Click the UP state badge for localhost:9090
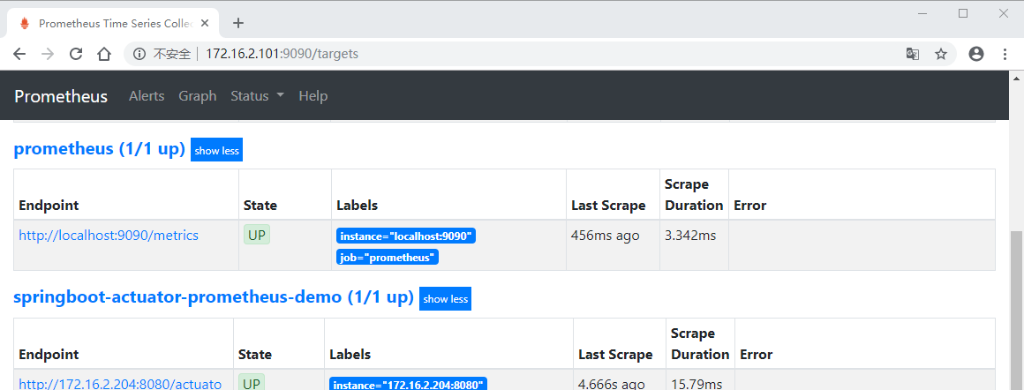The height and width of the screenshot is (390, 1024). (257, 236)
